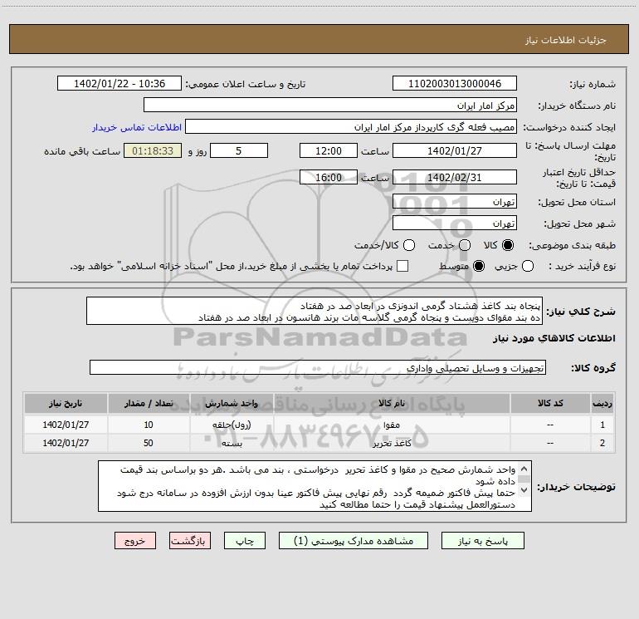This screenshot has width=639, height=619.
Task: Click the ردیف column header
Action: [602, 403]
